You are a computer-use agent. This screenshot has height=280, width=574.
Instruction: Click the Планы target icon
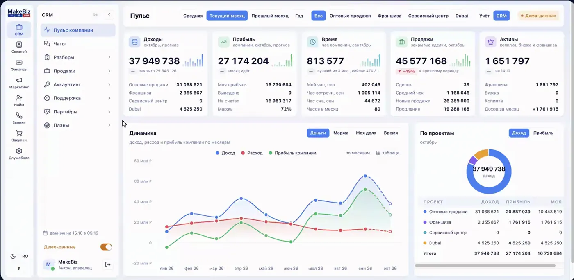47,125
